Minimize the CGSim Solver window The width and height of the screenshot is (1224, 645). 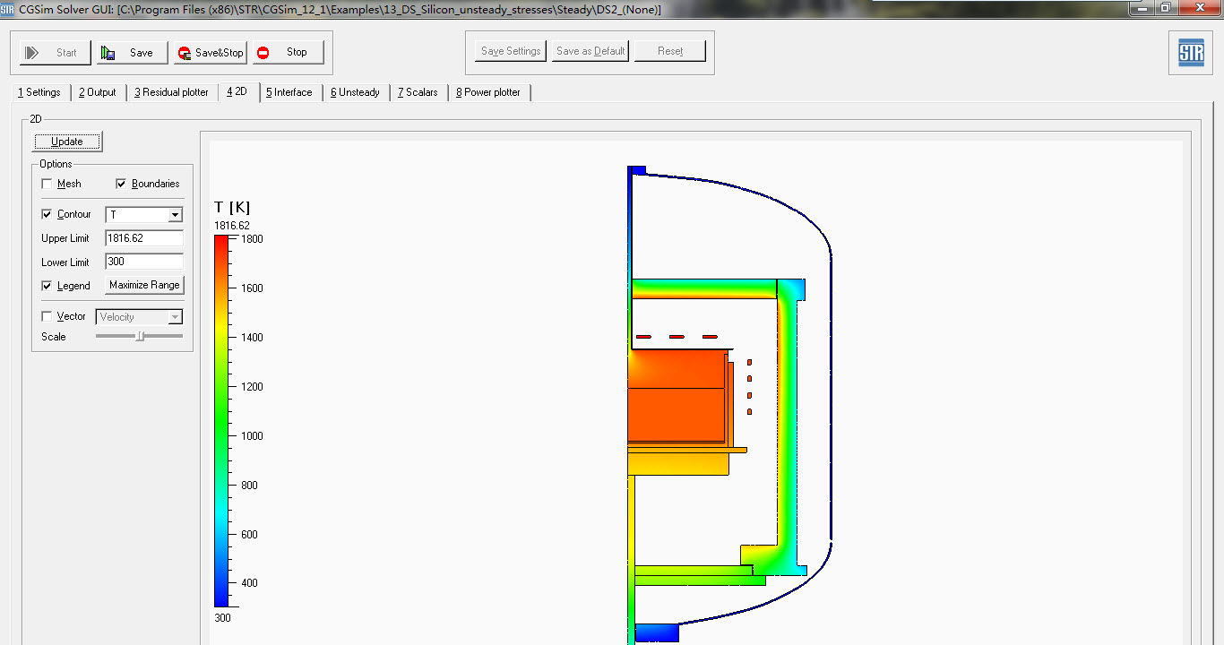[x=1142, y=7]
